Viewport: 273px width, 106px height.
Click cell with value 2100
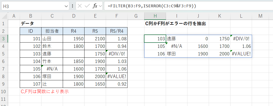coord(95,39)
